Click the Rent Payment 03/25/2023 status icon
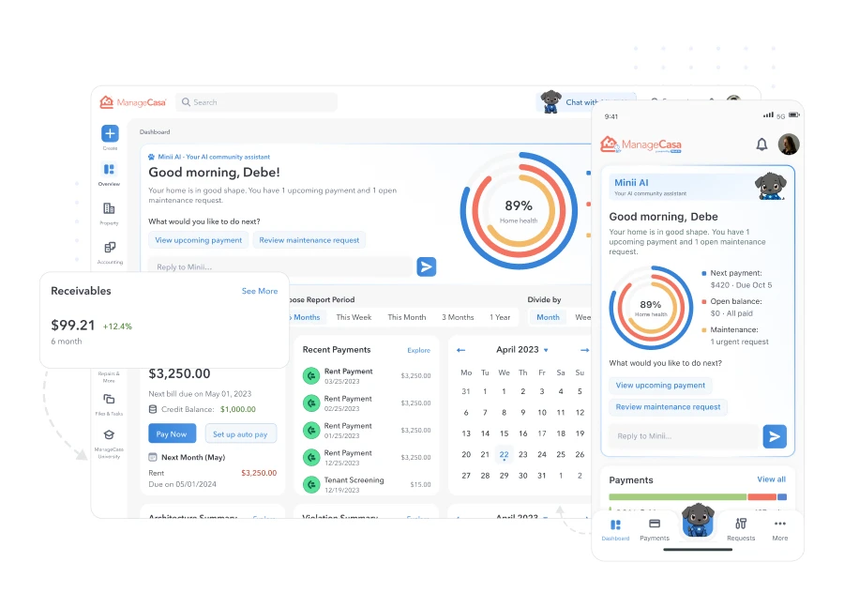 tap(311, 376)
